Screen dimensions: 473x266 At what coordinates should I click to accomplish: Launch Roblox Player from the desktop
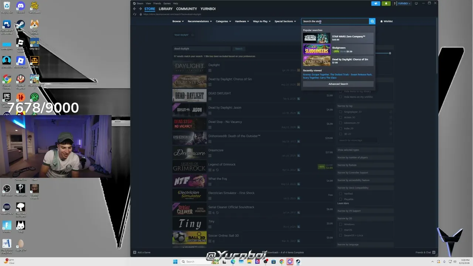pyautogui.click(x=20, y=62)
